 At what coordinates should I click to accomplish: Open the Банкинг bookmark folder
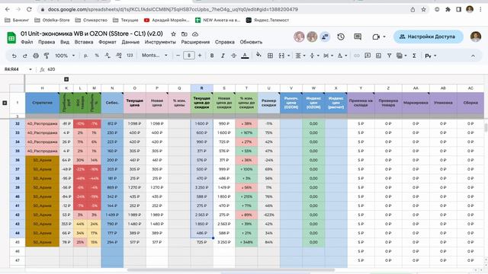(x=17, y=20)
